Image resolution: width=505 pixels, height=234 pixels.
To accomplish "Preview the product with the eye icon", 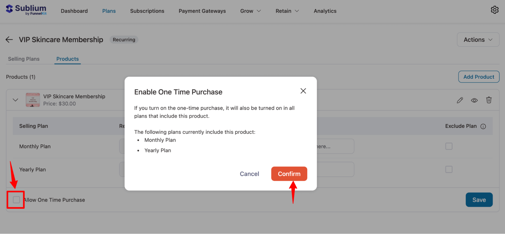I will pyautogui.click(x=474, y=100).
